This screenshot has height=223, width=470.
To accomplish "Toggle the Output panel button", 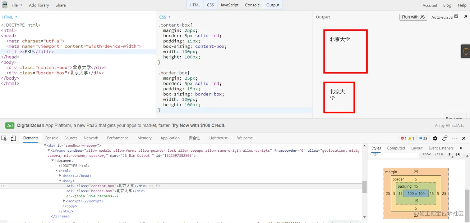I will pyautogui.click(x=273, y=5).
